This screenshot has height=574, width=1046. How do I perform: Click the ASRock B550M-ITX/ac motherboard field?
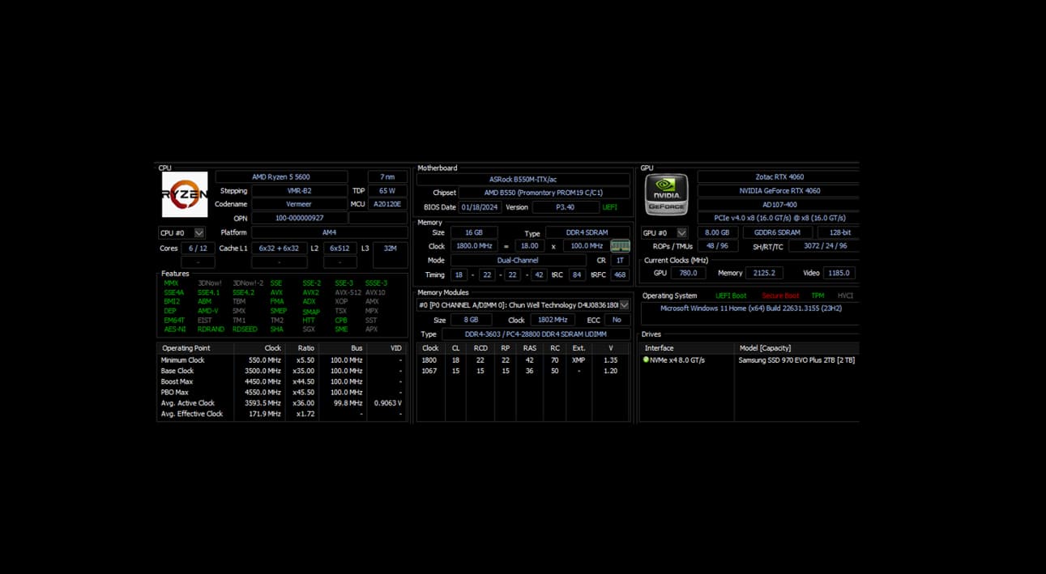pos(523,180)
